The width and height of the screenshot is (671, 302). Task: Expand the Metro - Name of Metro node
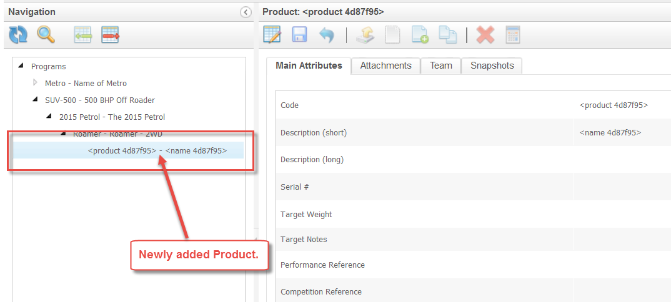[x=36, y=82]
